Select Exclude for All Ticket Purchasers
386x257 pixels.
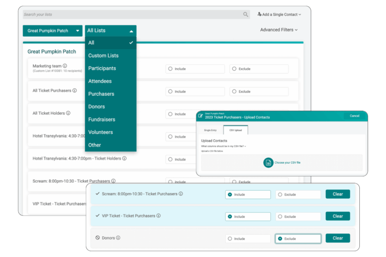click(234, 91)
